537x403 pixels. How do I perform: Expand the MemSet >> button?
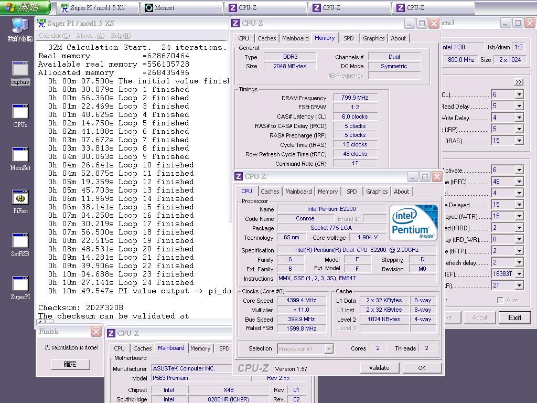[x=519, y=82]
